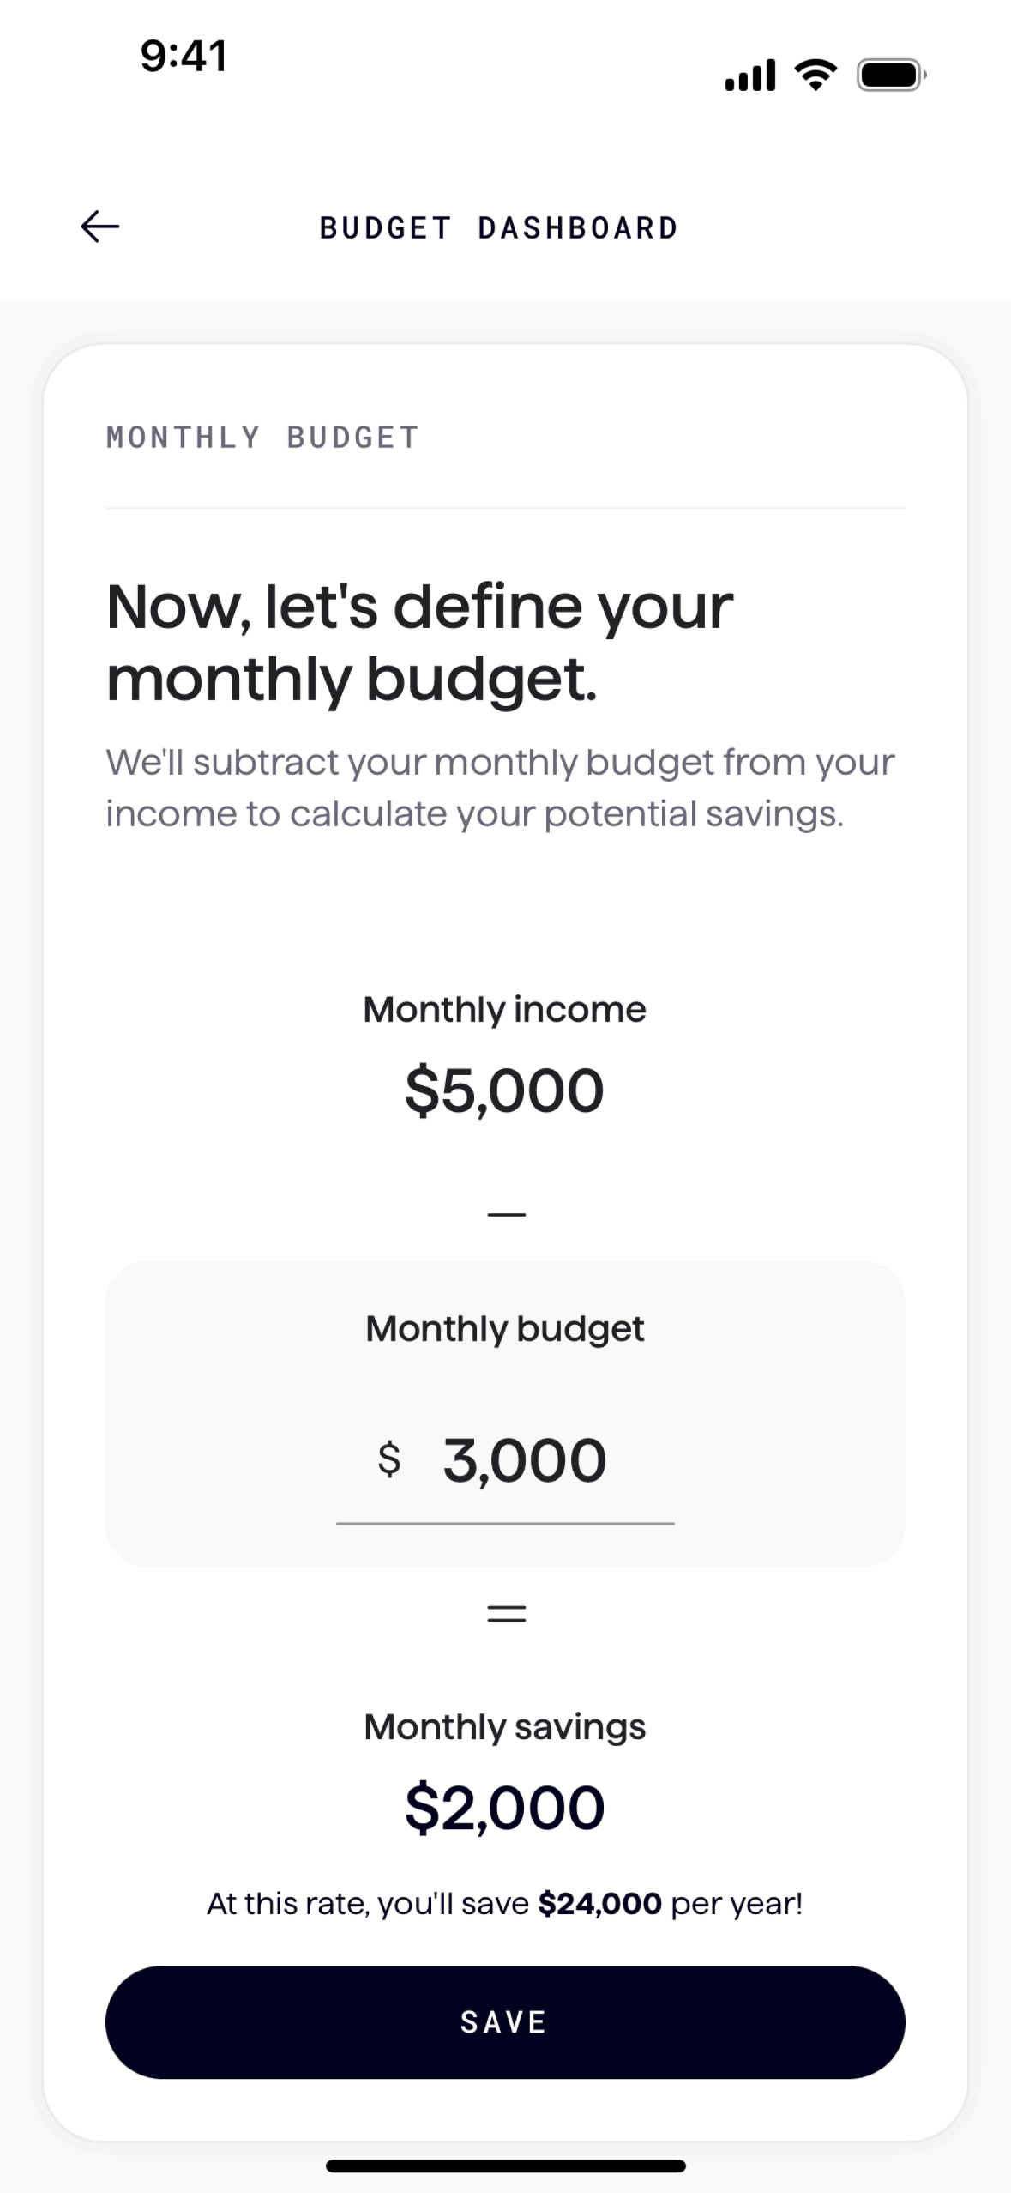Click the battery indicator icon

(891, 76)
